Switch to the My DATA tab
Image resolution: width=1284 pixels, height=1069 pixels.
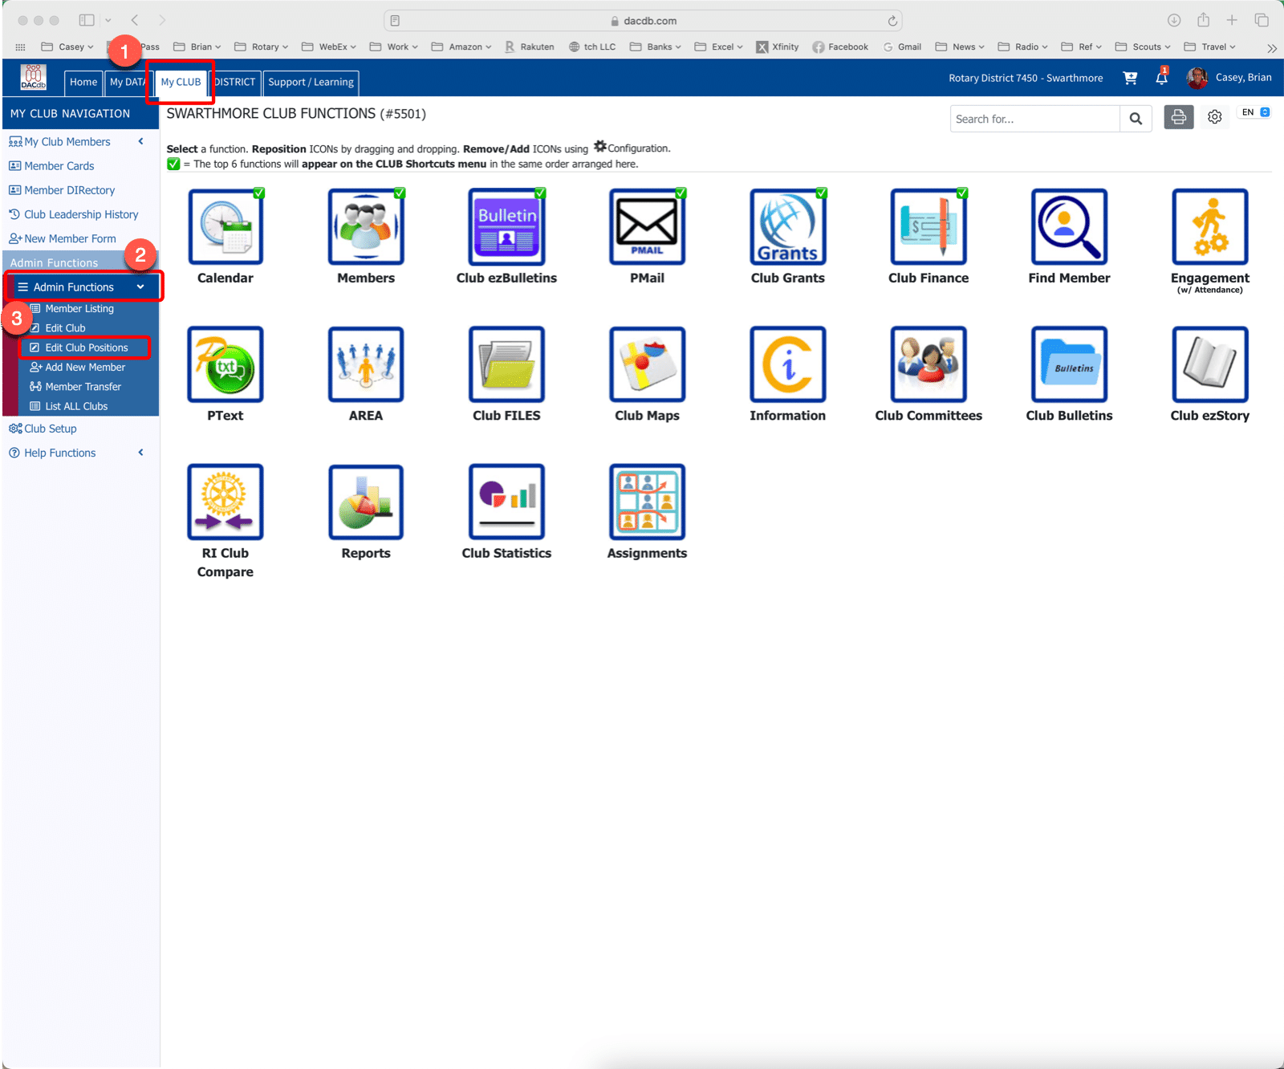(x=127, y=82)
